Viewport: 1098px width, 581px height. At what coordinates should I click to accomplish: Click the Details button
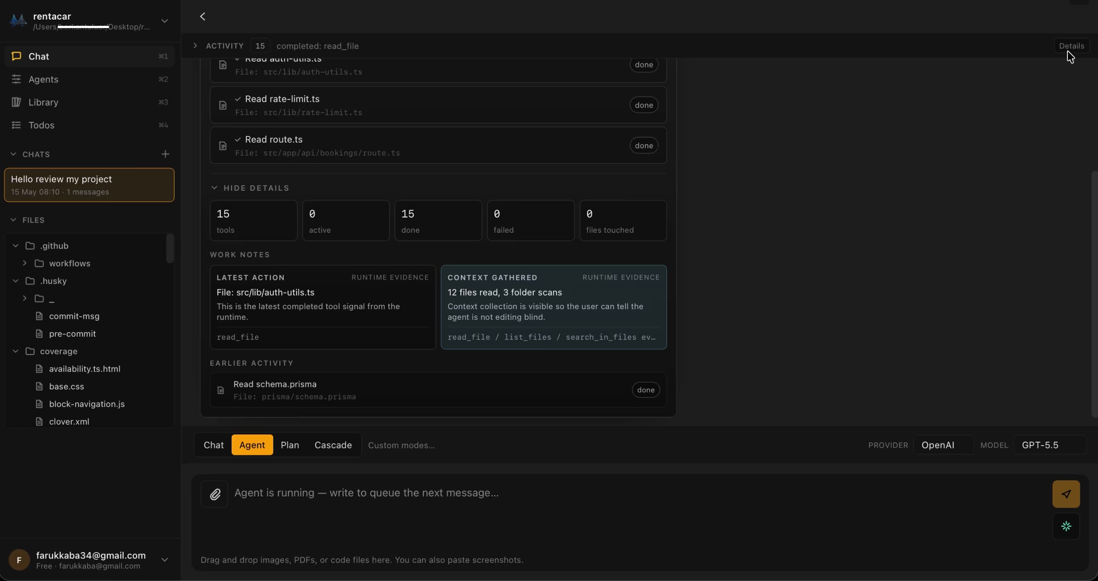click(x=1071, y=46)
